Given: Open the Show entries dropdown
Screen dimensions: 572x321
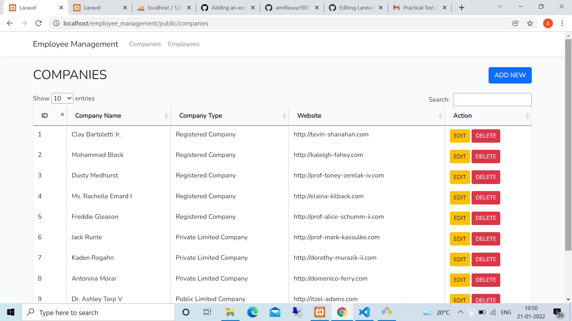Looking at the screenshot, I should 62,98.
